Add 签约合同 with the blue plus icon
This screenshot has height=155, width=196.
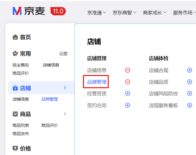click(128, 105)
